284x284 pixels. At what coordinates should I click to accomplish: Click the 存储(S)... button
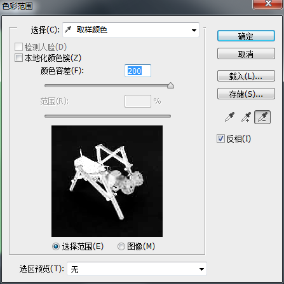[246, 94]
